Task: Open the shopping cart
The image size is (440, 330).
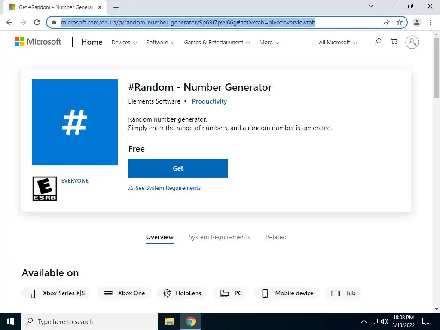Action: point(394,42)
